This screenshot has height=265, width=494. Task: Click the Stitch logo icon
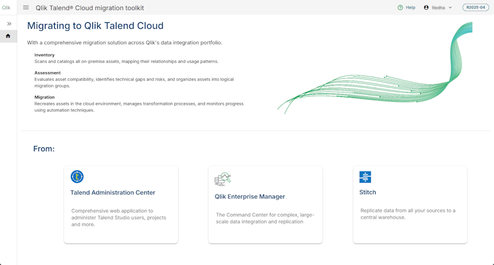coord(365,177)
